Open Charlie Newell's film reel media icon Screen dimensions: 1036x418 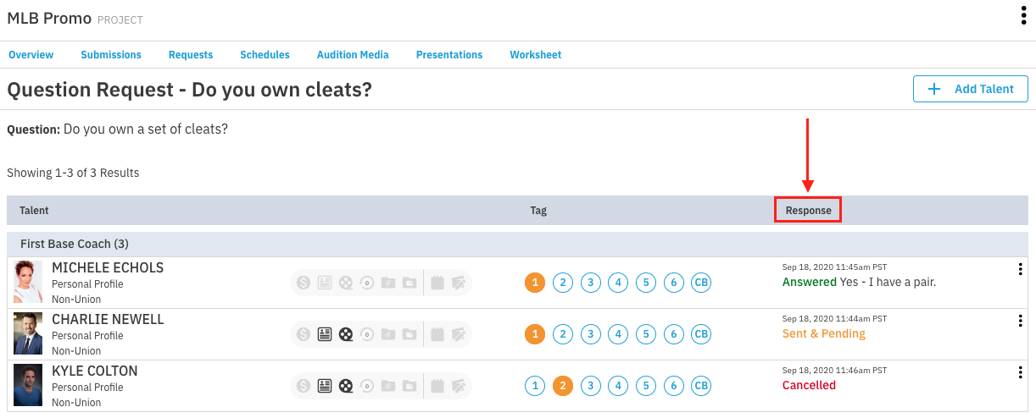[345, 334]
